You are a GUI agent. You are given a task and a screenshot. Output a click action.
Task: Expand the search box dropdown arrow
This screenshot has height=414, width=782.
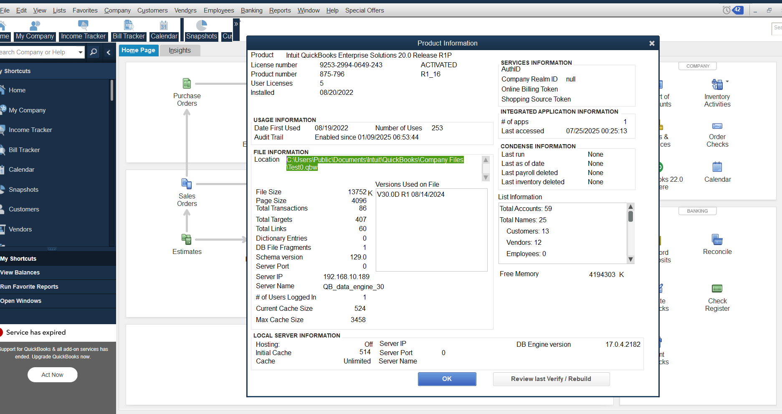pyautogui.click(x=80, y=52)
